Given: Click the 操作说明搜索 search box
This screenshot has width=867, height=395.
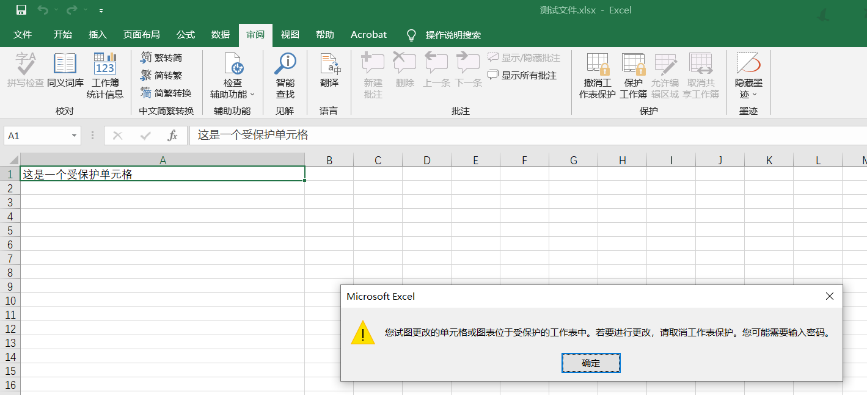Looking at the screenshot, I should coord(453,35).
